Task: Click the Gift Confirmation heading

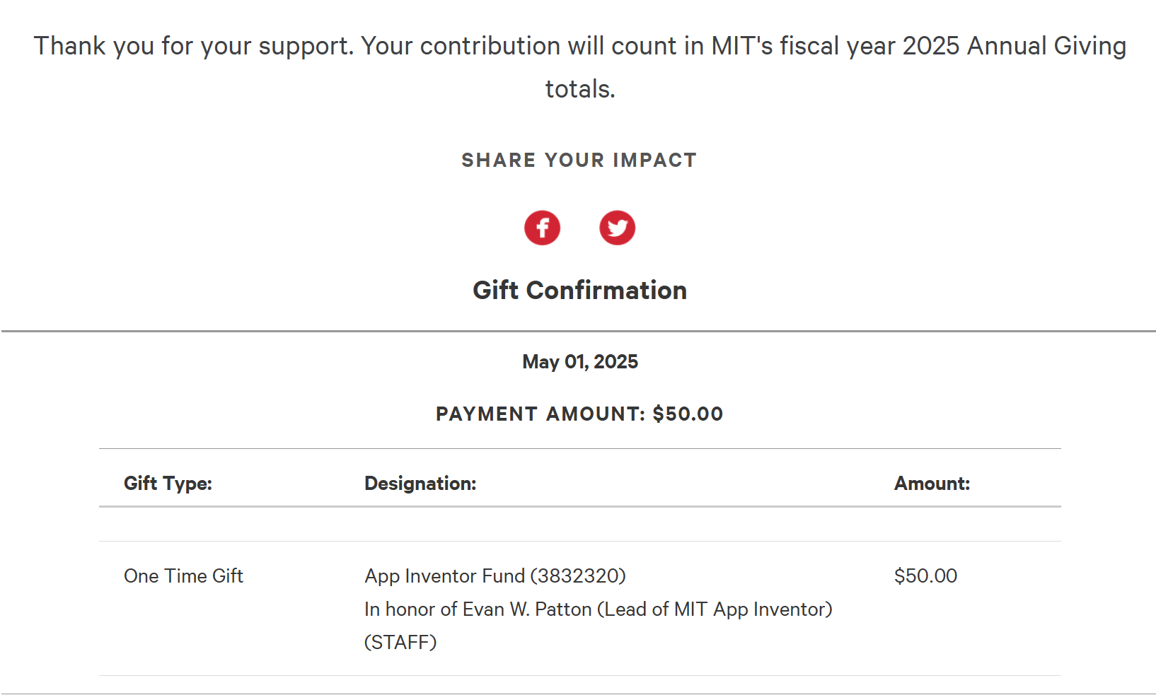Action: coord(579,291)
